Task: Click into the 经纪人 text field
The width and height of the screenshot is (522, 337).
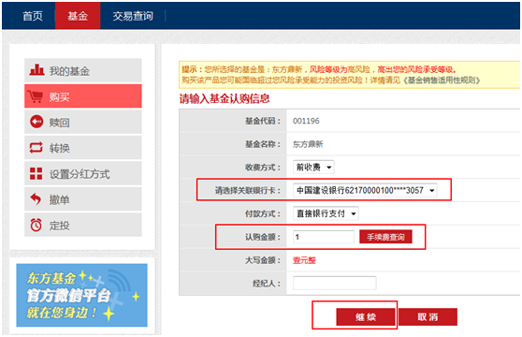Action: (335, 283)
